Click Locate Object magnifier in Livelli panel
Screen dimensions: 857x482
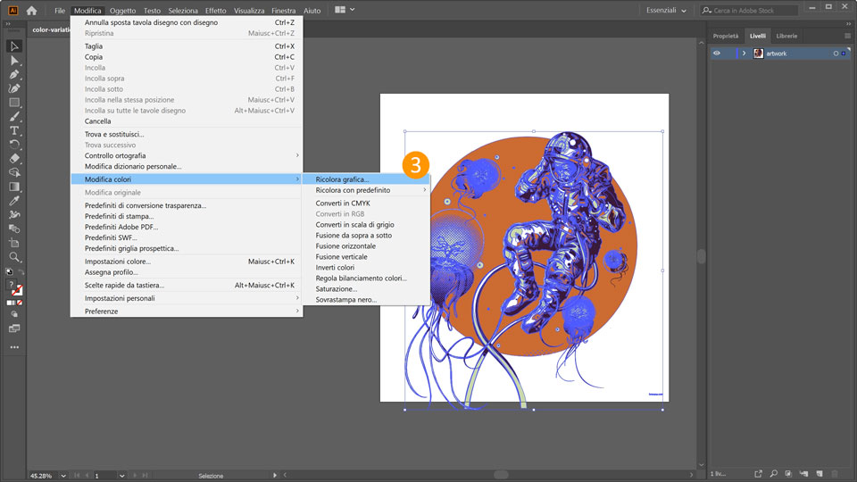pyautogui.click(x=773, y=474)
